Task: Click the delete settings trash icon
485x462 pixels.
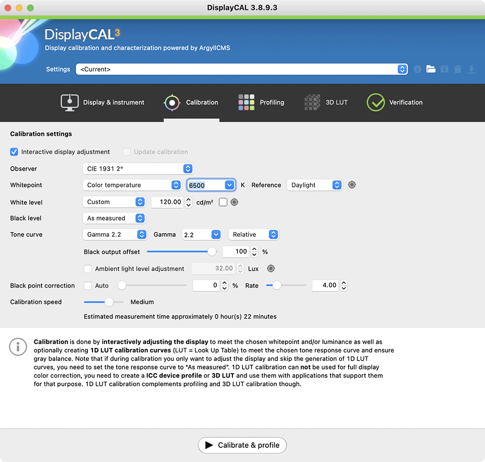Action: [x=458, y=69]
